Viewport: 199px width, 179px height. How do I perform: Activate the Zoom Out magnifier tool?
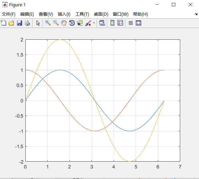[56, 23]
